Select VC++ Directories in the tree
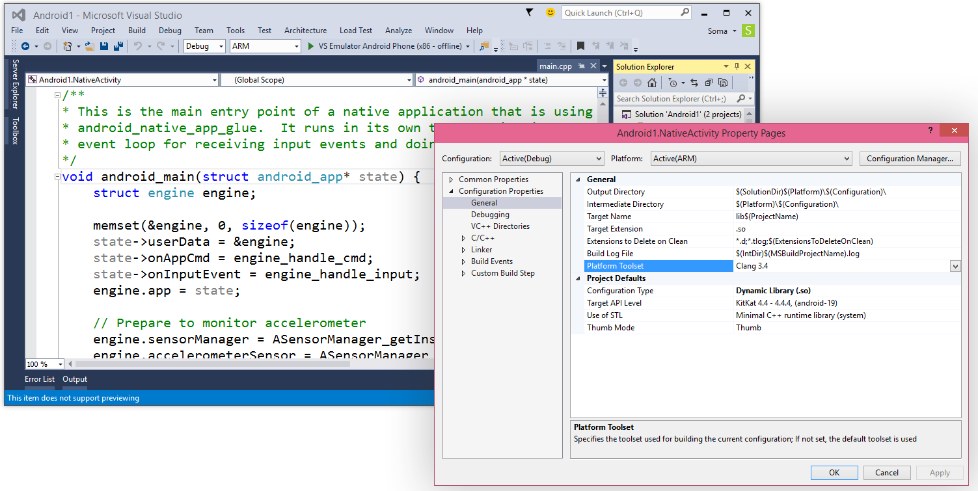 500,226
